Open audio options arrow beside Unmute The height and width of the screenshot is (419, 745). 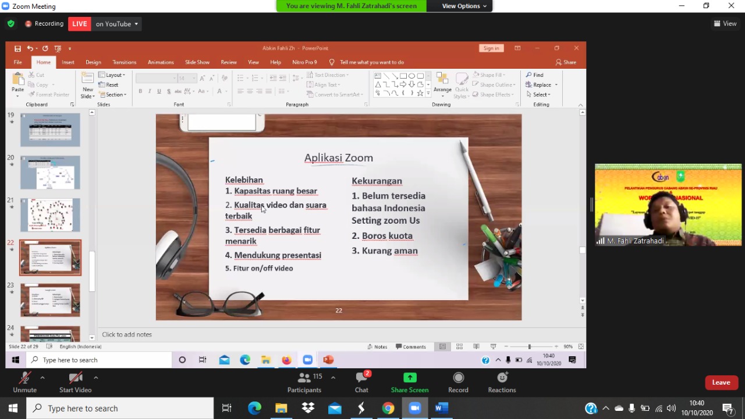(x=42, y=378)
